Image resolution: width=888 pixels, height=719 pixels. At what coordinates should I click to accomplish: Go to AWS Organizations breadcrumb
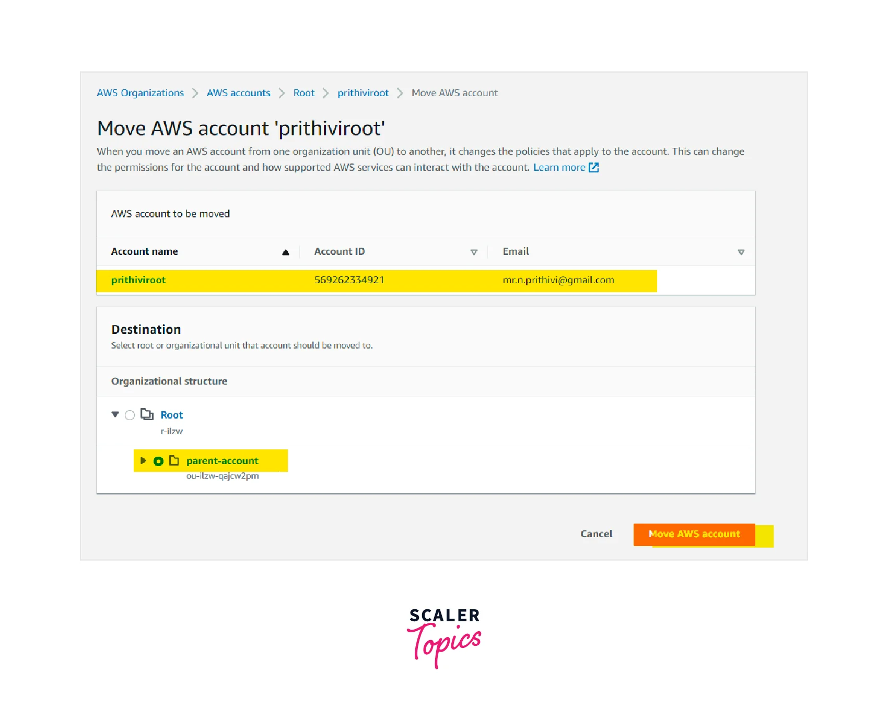coord(140,93)
